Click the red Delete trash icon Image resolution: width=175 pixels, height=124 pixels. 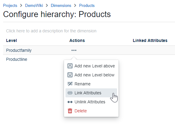pyautogui.click(x=70, y=111)
